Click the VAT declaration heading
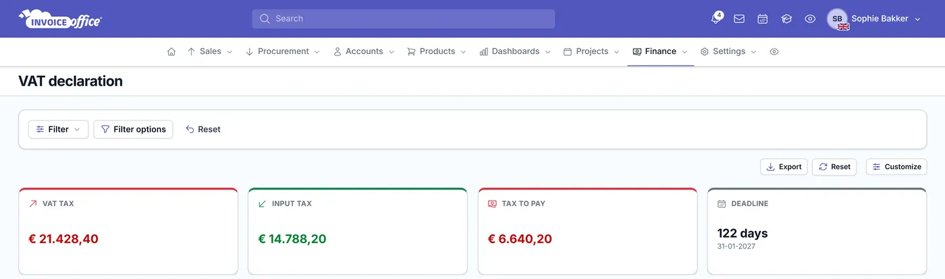This screenshot has width=945, height=279. 71,81
